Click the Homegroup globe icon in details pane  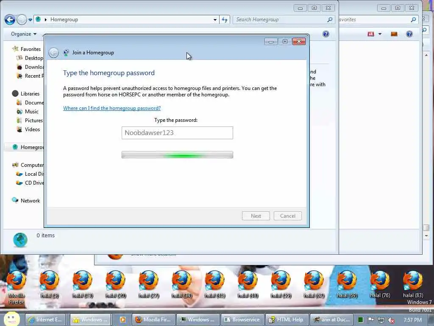(x=20, y=240)
